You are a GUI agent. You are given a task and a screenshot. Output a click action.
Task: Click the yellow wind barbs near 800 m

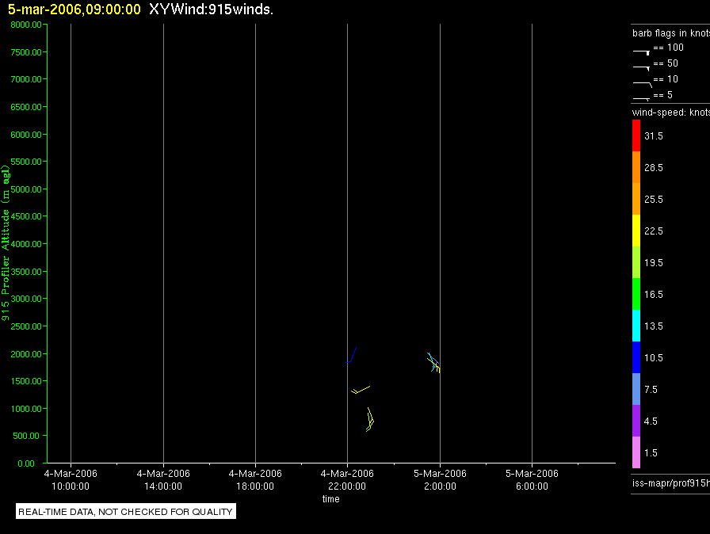pyautogui.click(x=370, y=419)
